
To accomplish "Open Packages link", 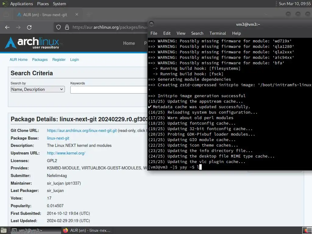I will pyautogui.click(x=40, y=59).
